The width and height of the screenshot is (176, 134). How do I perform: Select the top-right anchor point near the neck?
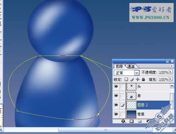tap(81, 56)
